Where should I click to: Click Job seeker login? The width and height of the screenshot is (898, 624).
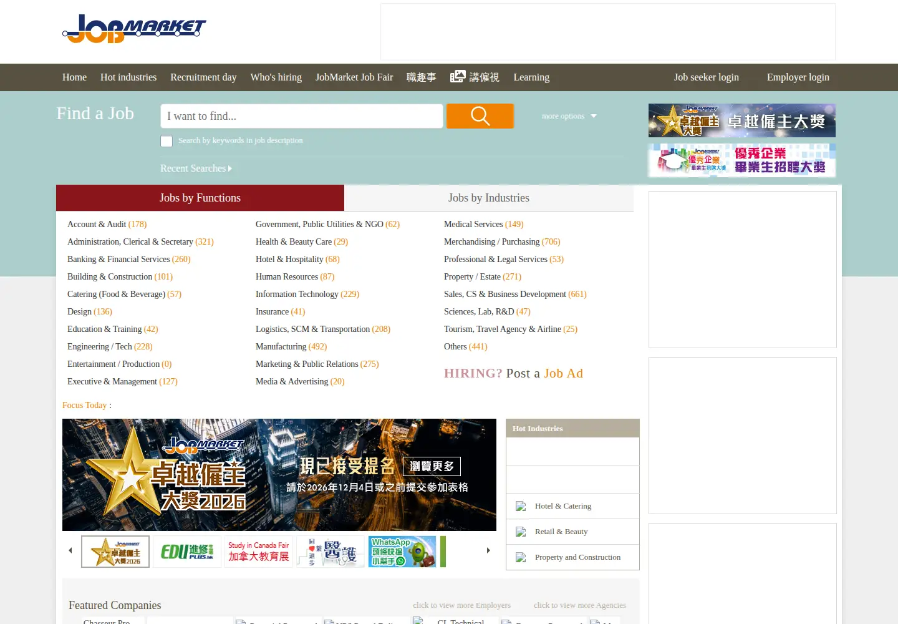tap(707, 77)
